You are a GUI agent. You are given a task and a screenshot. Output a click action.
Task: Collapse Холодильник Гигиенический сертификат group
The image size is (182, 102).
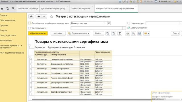point(31,78)
